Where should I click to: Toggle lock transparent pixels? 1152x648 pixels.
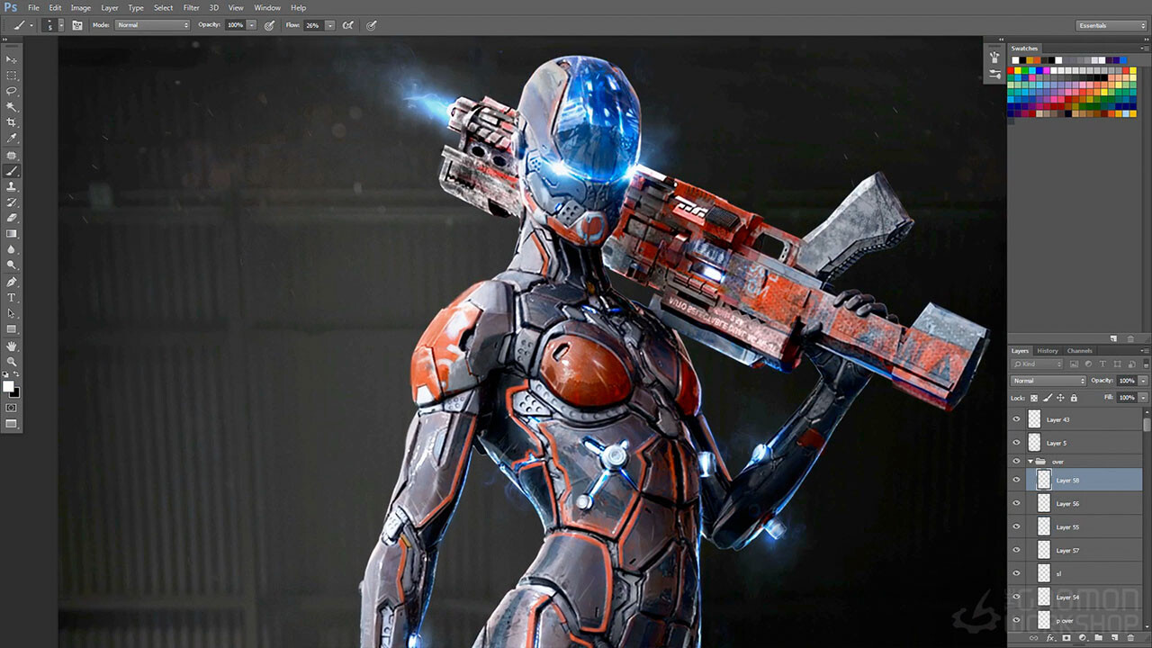click(1034, 398)
